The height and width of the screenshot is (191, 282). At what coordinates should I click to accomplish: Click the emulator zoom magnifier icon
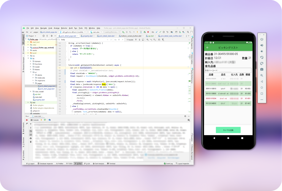(262, 75)
